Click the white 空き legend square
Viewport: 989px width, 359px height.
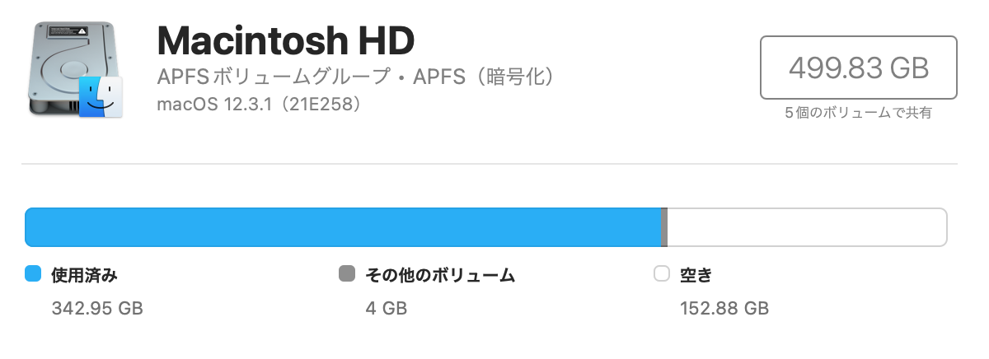point(661,274)
